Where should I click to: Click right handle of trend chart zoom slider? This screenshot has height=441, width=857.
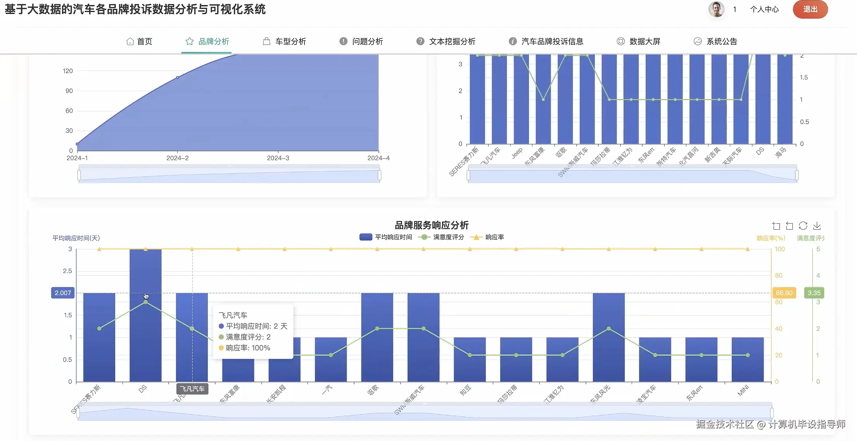(379, 175)
